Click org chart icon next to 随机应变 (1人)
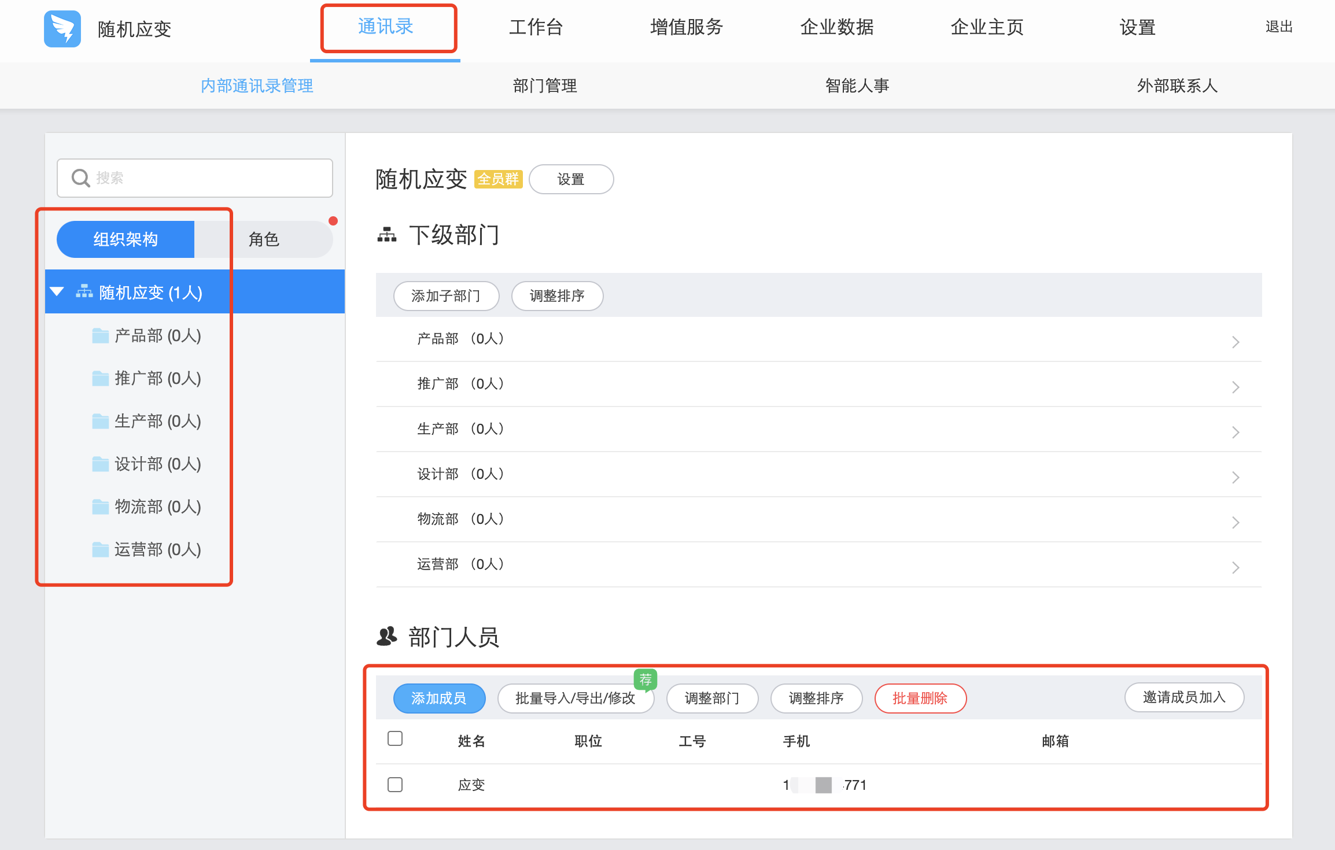This screenshot has height=850, width=1335. [84, 292]
